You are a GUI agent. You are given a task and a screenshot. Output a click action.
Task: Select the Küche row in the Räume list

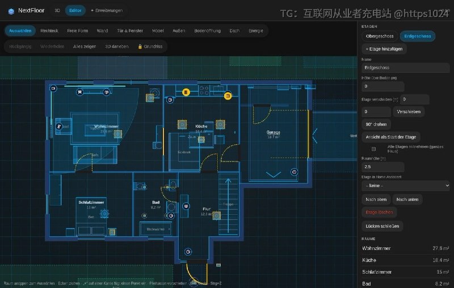pyautogui.click(x=406, y=260)
